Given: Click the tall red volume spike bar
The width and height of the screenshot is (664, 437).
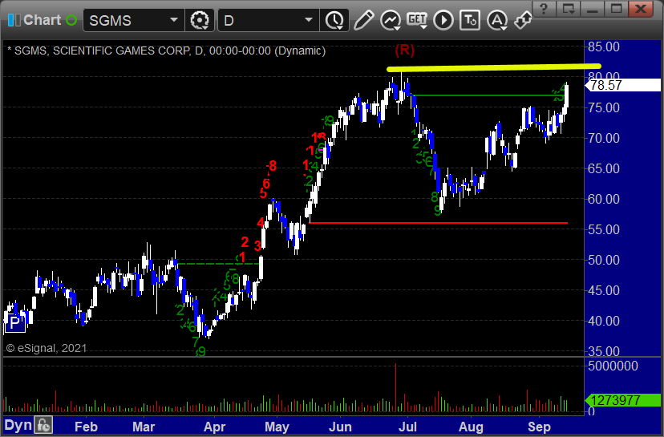Looking at the screenshot, I should coord(396,387).
